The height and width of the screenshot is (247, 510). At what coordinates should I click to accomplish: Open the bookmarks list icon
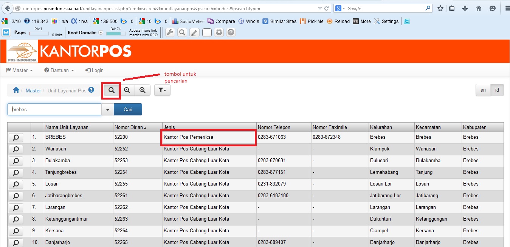tap(452, 8)
